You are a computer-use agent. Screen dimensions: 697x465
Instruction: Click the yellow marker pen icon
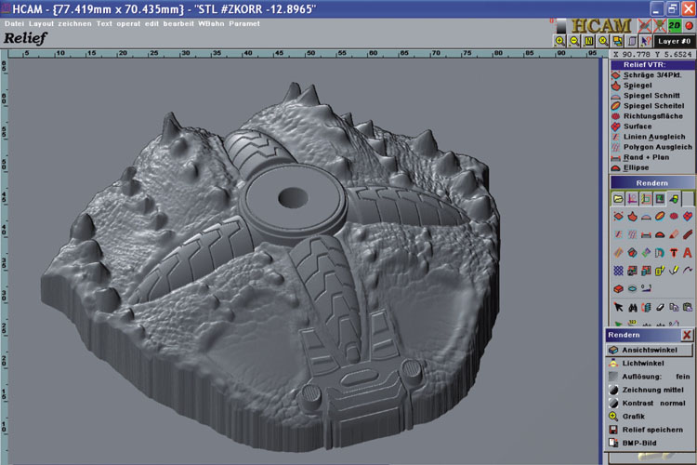[674, 271]
